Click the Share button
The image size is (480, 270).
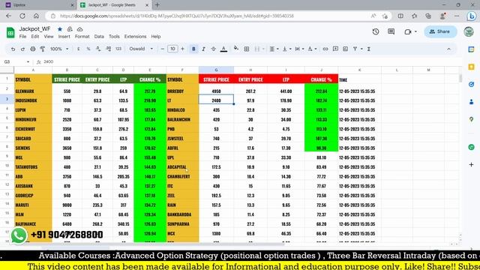coord(440,31)
